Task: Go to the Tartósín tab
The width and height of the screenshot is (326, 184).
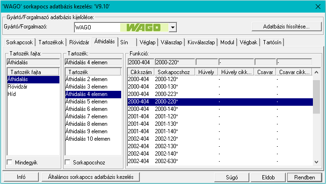Action: 272,42
